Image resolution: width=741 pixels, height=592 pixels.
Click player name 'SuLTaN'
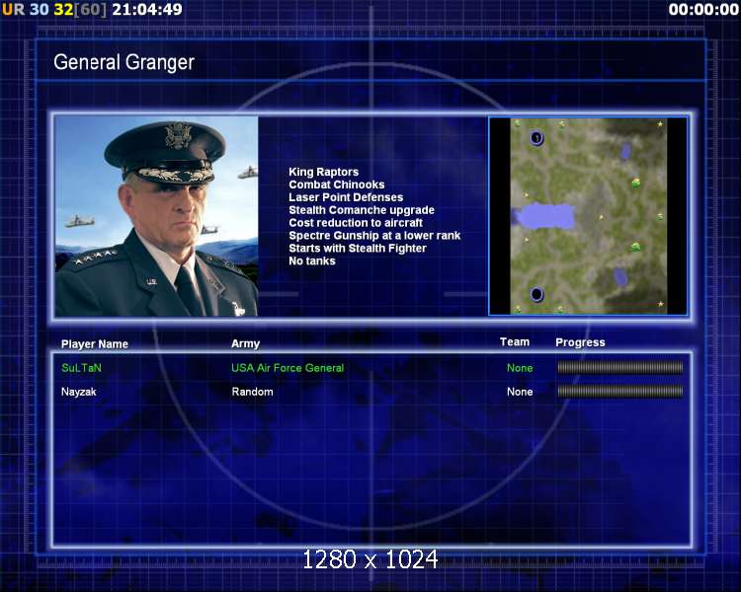81,368
